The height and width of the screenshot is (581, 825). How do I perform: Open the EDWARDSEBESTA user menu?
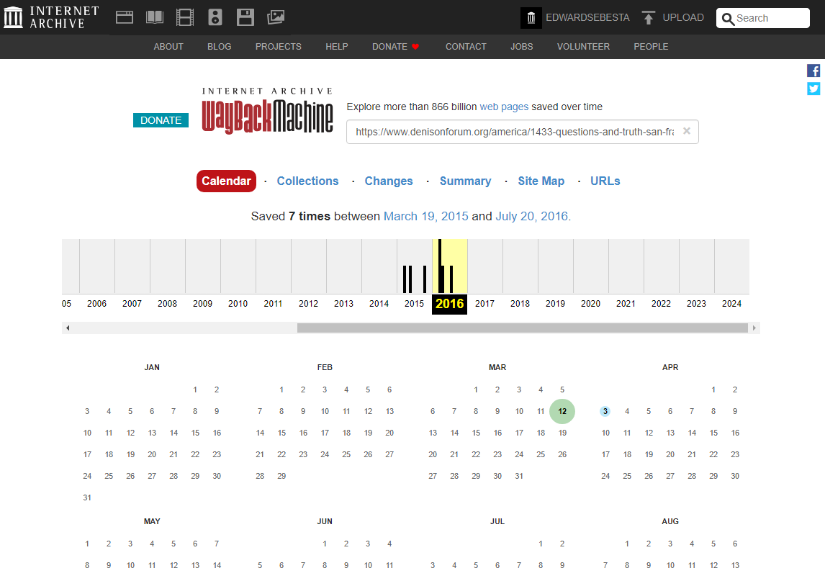(x=587, y=18)
